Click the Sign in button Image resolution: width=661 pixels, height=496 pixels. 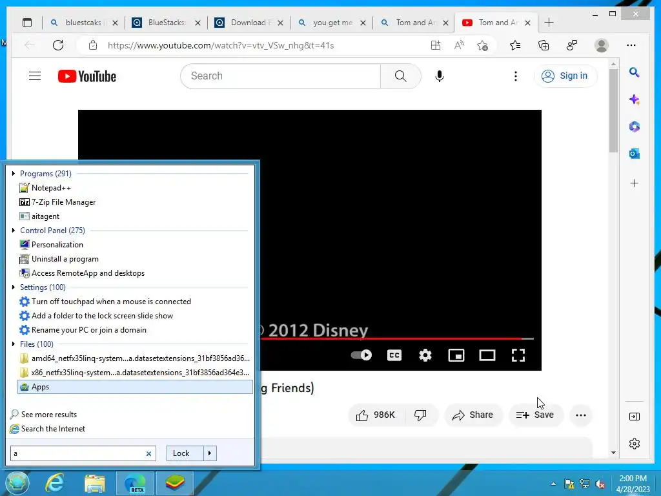click(565, 76)
